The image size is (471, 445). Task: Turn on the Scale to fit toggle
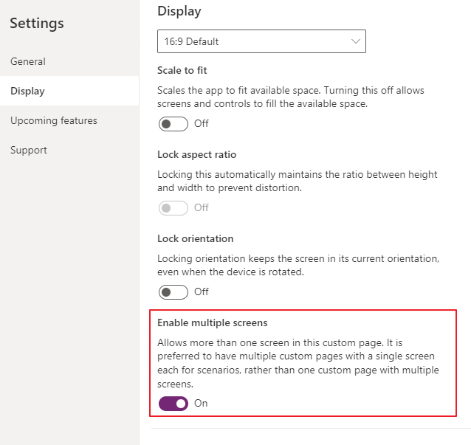(173, 124)
